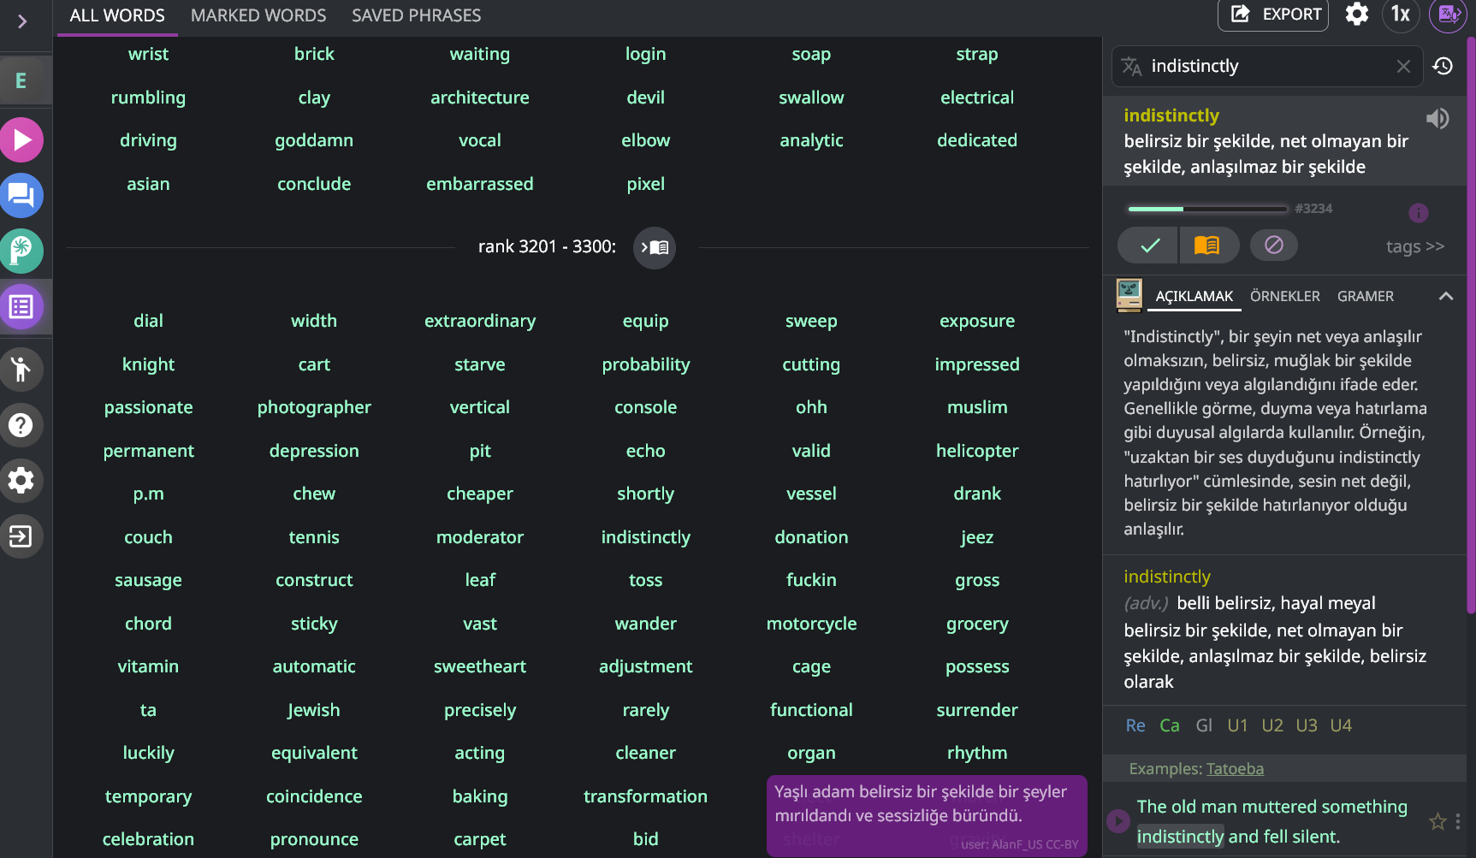Ignore the word using the crossed-circle button

tap(1274, 246)
